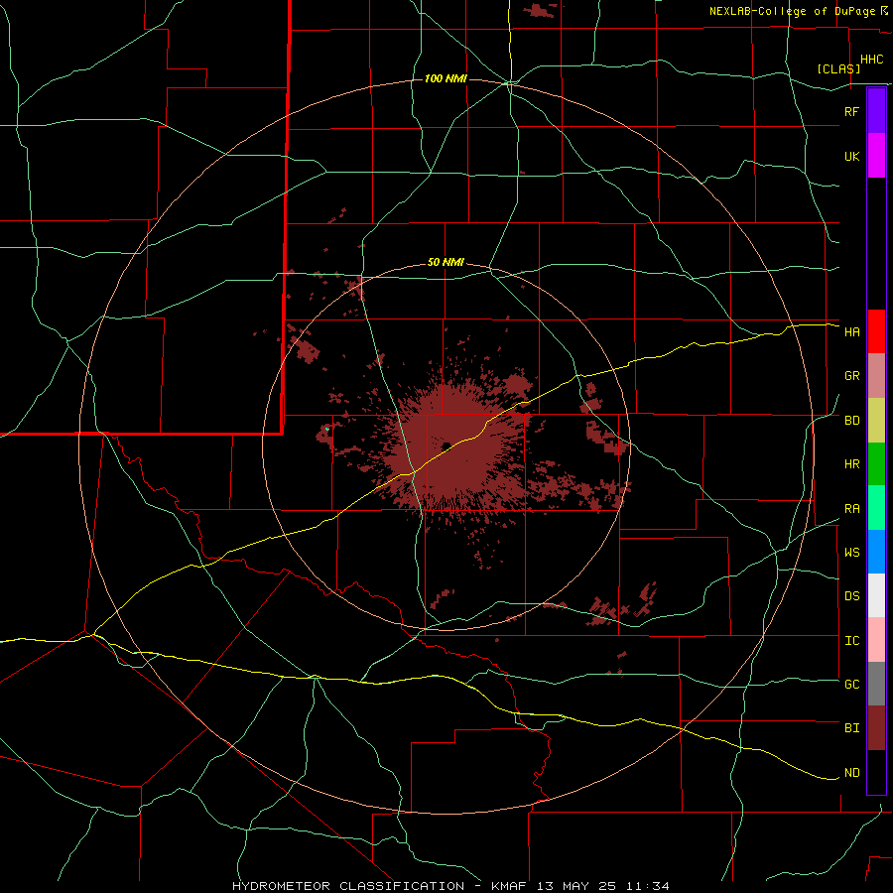The height and width of the screenshot is (893, 893).
Task: Click the UK magenta legend swatch
Action: (876, 156)
